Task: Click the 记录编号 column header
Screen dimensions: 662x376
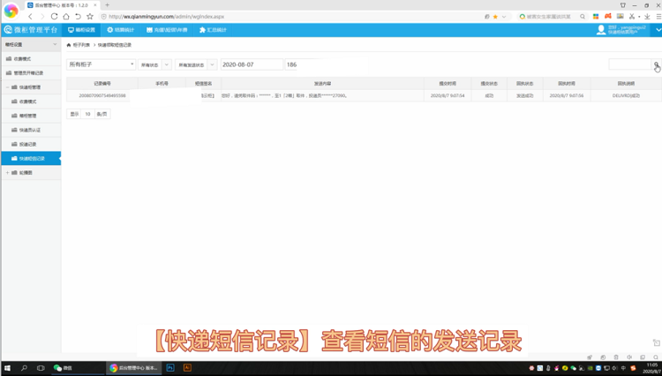Action: click(x=102, y=84)
